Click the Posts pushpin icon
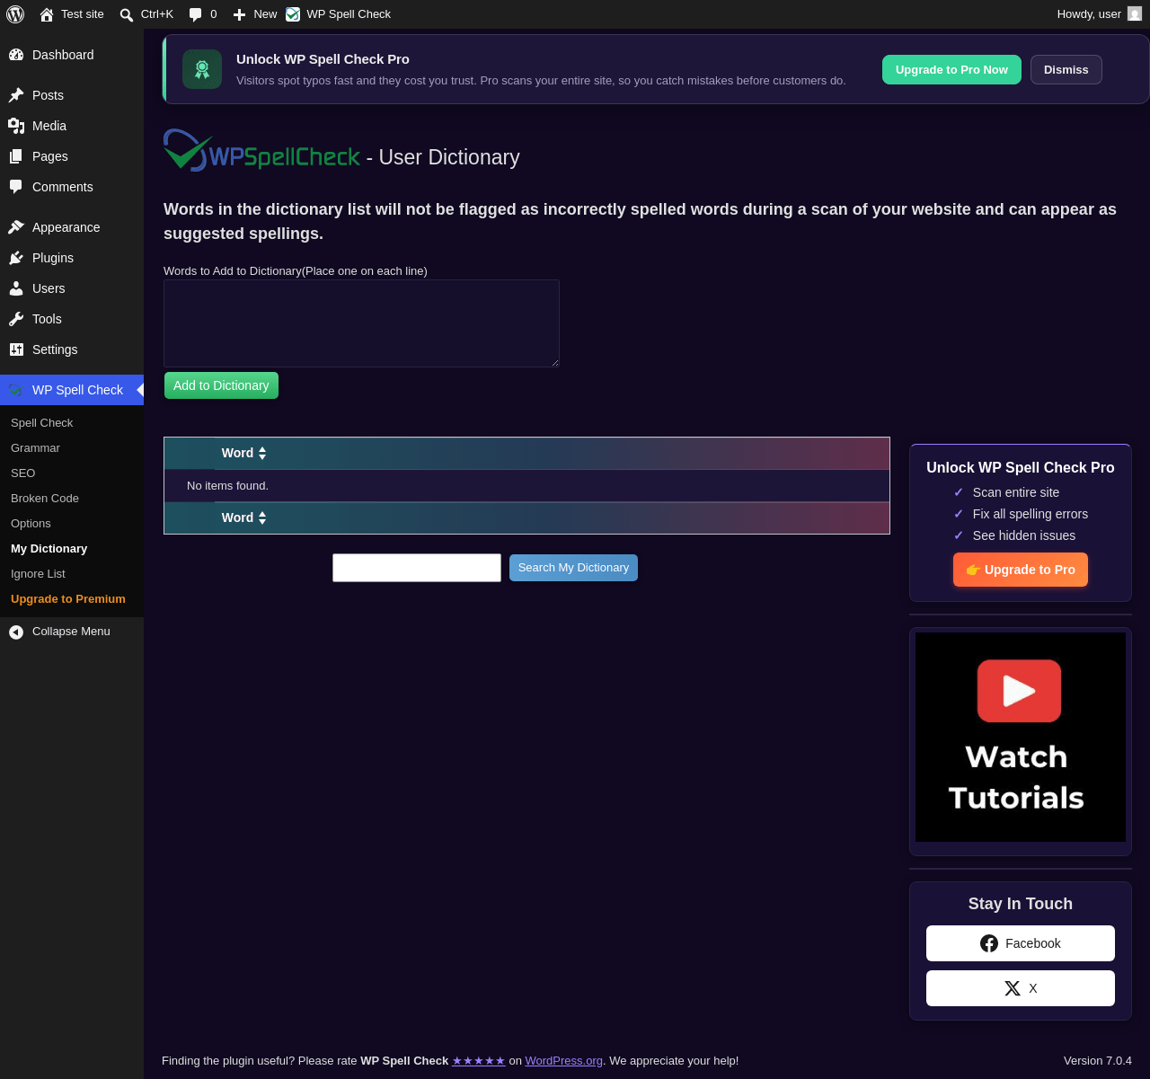Image resolution: width=1150 pixels, height=1079 pixels. point(16,95)
